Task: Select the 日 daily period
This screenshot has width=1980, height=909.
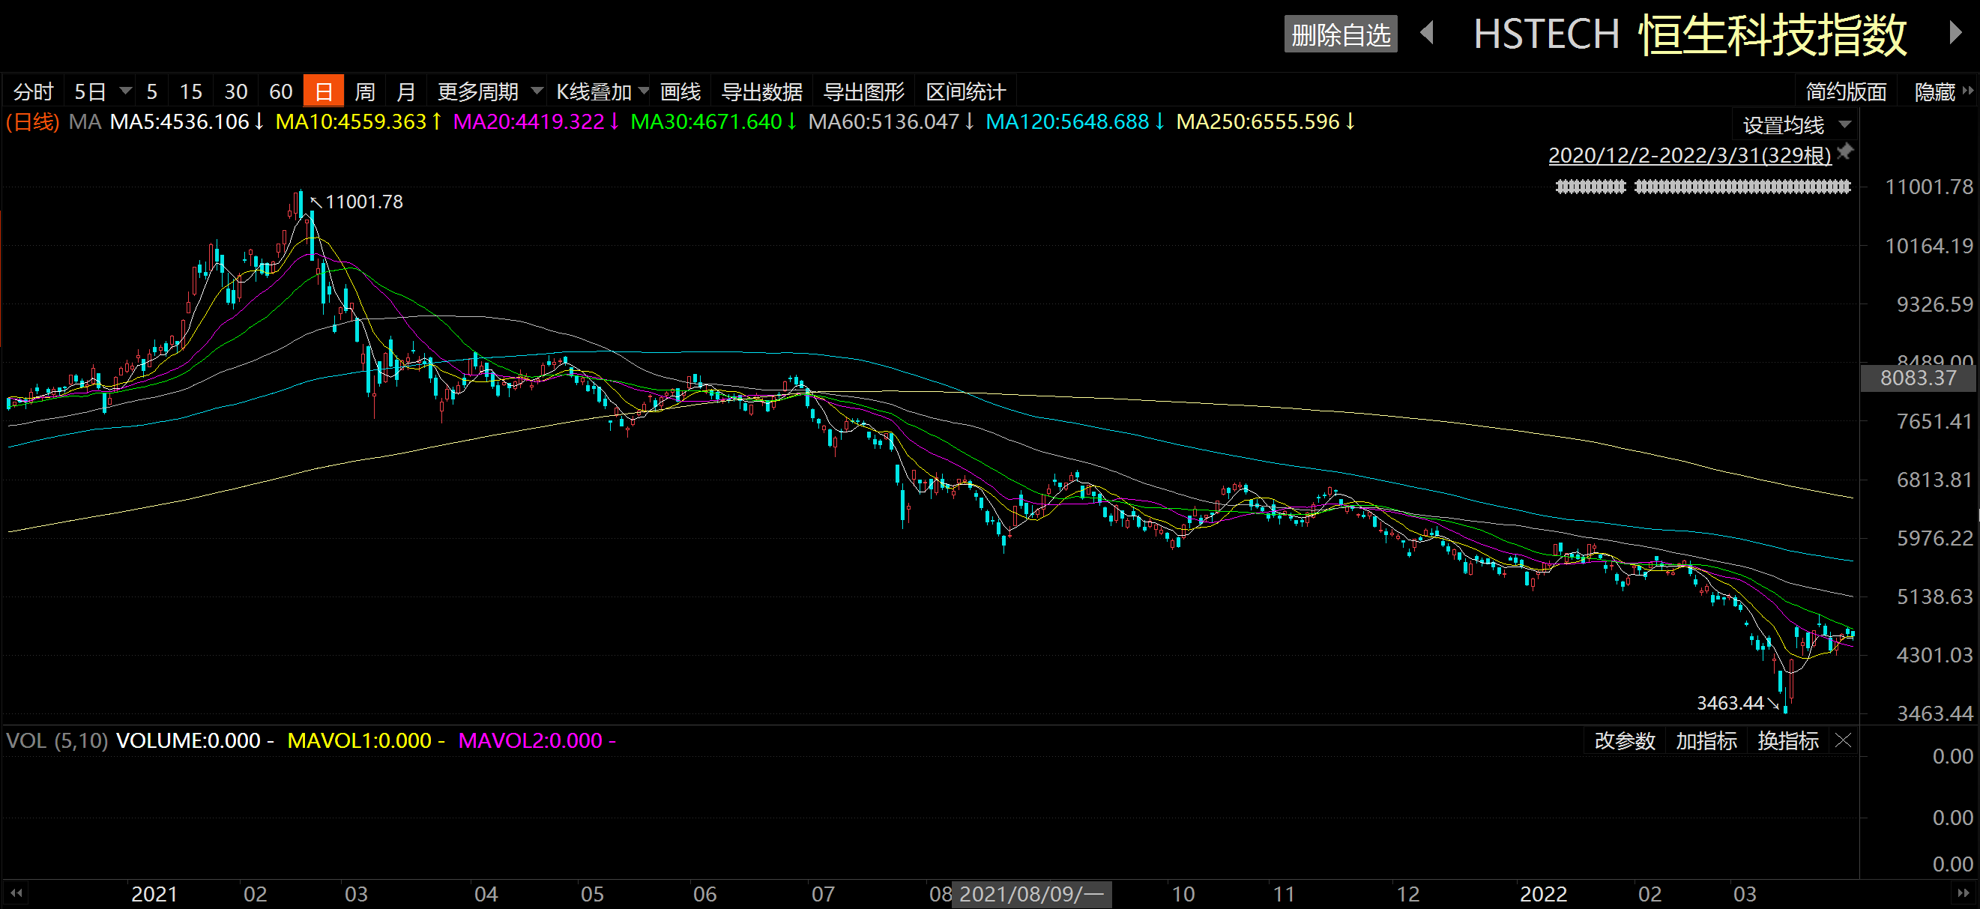Action: 324,91
